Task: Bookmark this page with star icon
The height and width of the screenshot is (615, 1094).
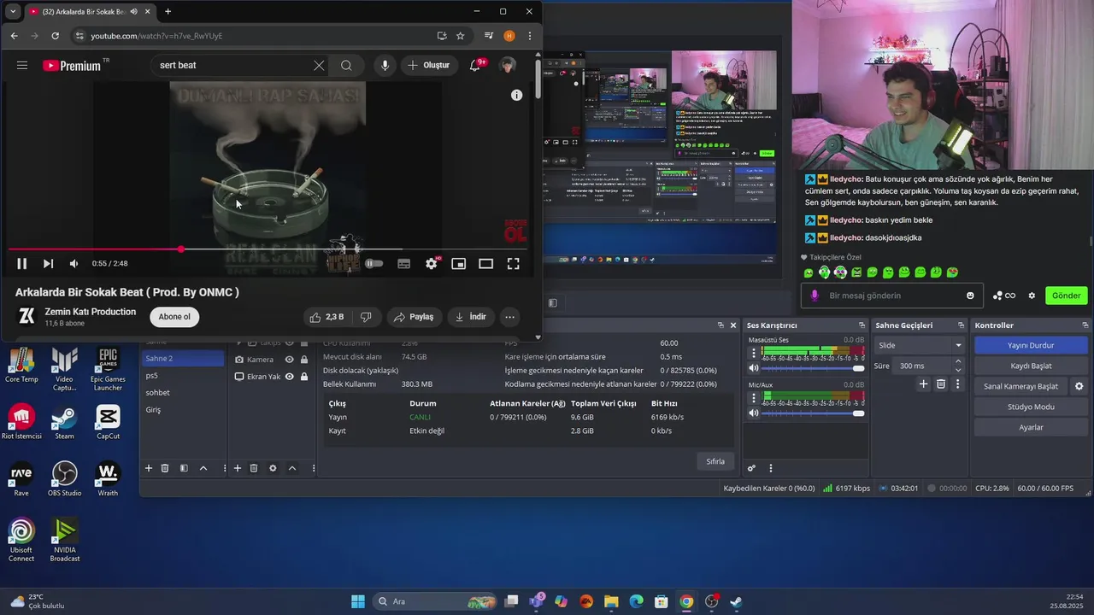Action: pyautogui.click(x=461, y=36)
